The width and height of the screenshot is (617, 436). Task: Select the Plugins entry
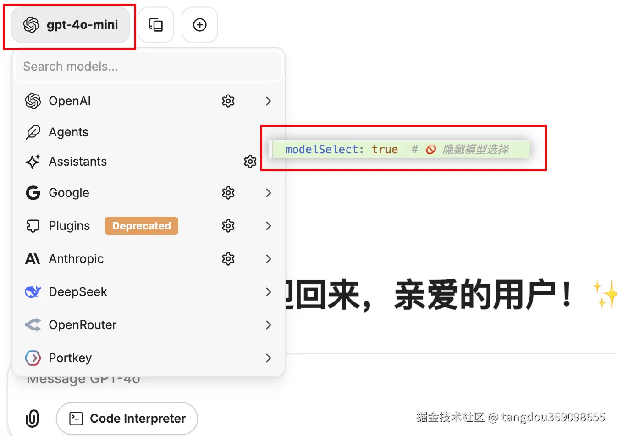pos(149,226)
